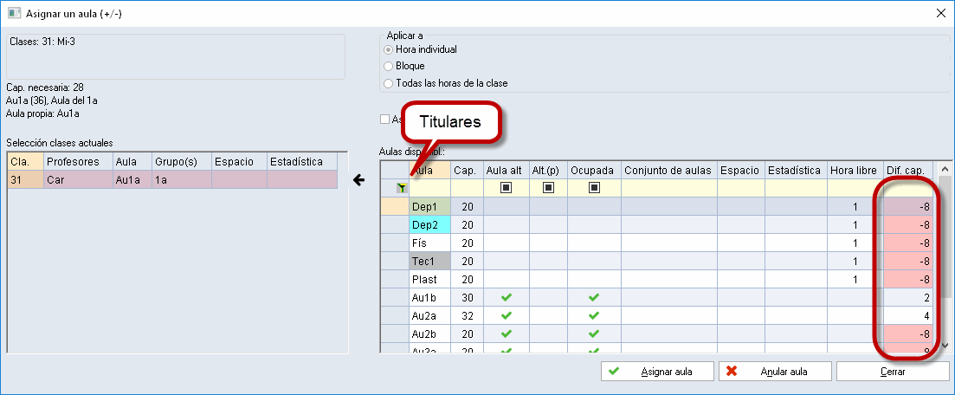Image resolution: width=955 pixels, height=395 pixels.
Task: Click the Dif. cap. column header
Action: [908, 171]
